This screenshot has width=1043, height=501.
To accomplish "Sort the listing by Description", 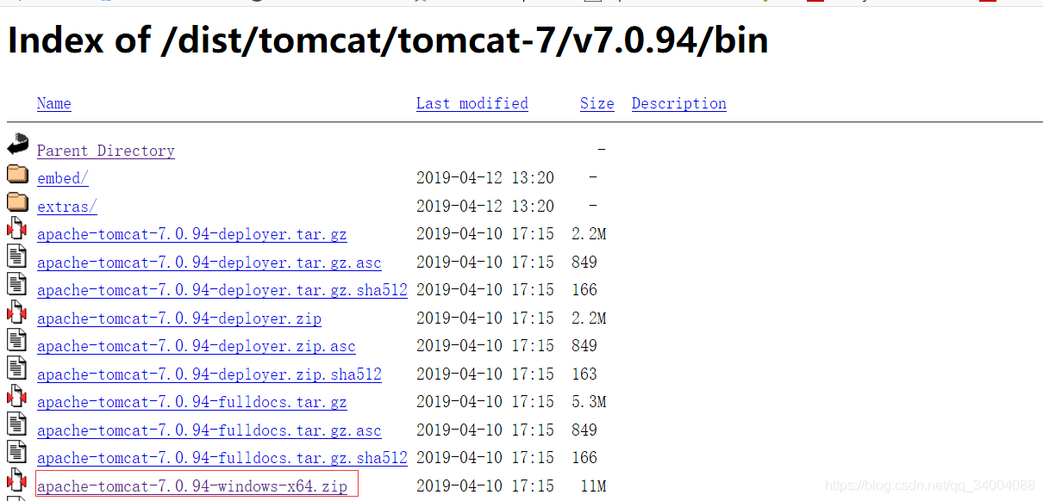I will point(678,103).
